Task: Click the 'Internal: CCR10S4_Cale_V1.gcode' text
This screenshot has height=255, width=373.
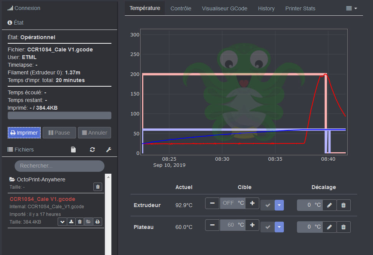Action: pyautogui.click(x=46, y=207)
